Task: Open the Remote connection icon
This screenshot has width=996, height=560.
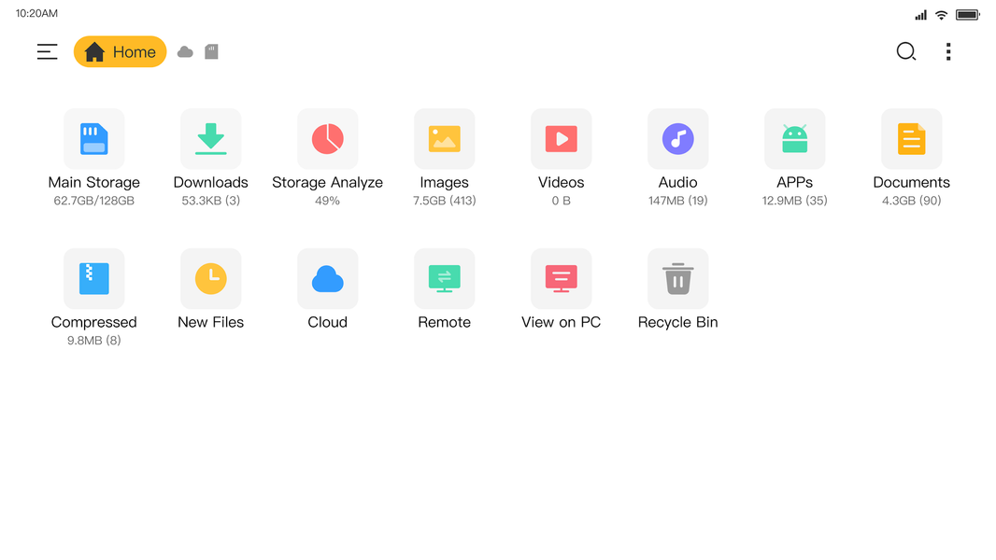Action: [444, 278]
